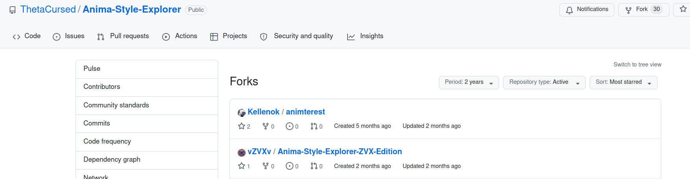Select Pulse in the insights sidebar
The height and width of the screenshot is (179, 690).
pos(147,69)
